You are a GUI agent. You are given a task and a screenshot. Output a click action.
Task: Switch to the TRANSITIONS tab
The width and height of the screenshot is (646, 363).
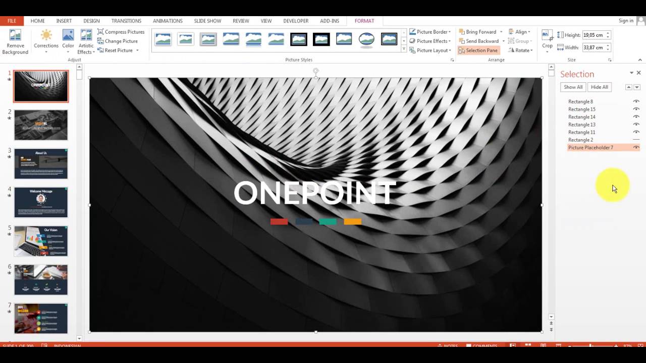(126, 21)
